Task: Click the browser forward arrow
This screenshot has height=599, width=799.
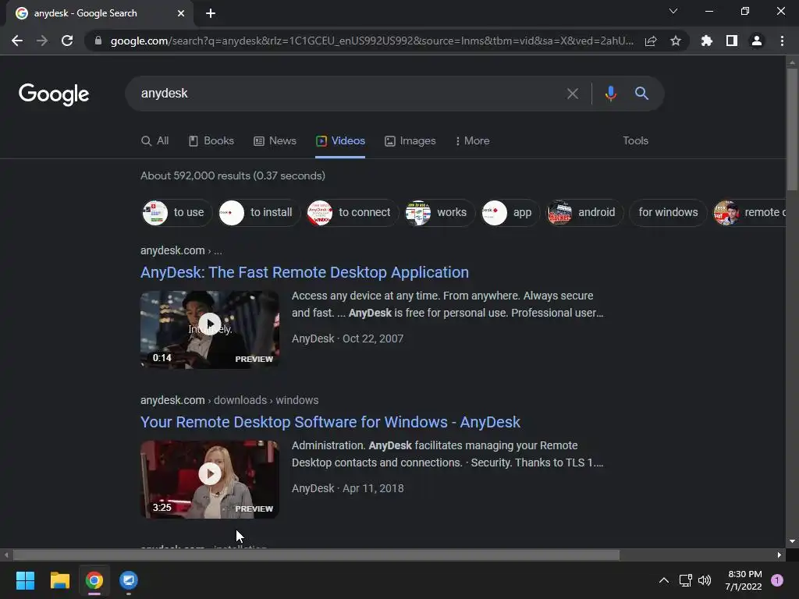Action: coord(42,41)
